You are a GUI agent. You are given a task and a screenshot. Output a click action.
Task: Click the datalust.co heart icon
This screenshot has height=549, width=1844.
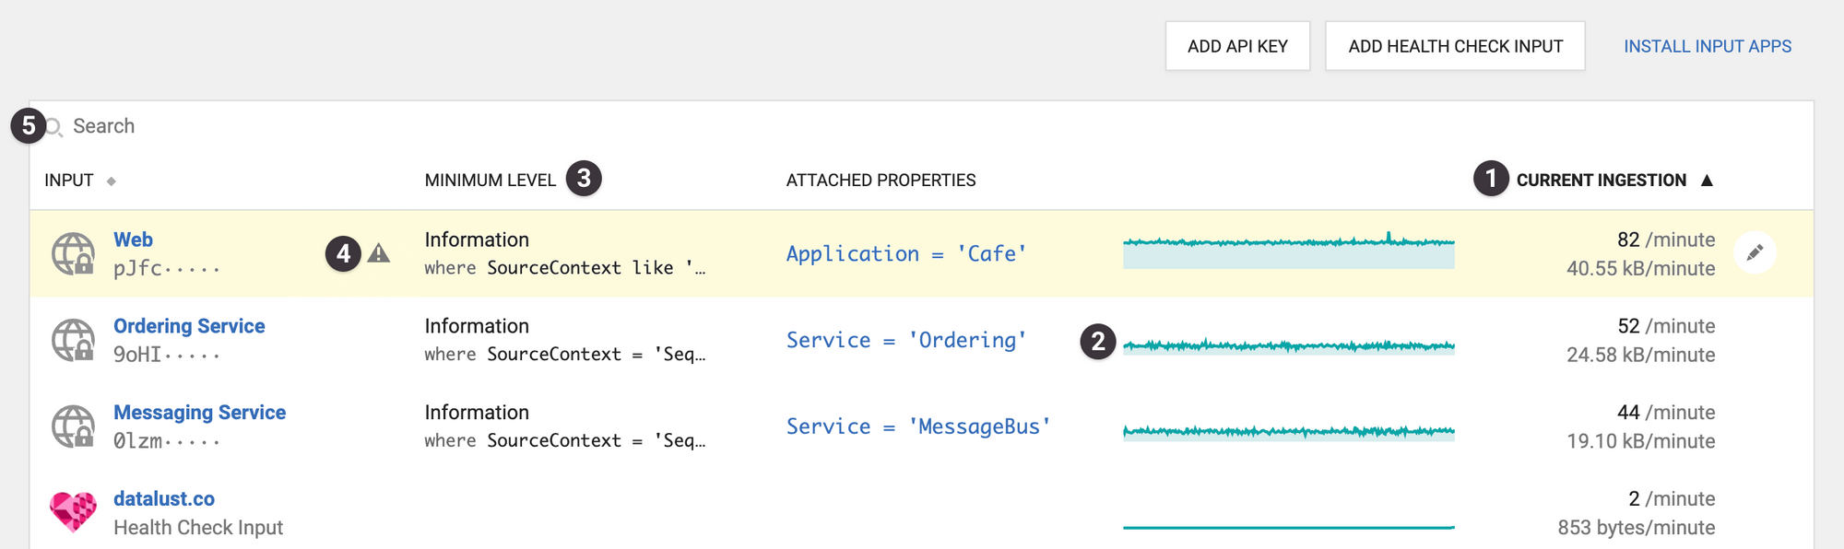[73, 511]
